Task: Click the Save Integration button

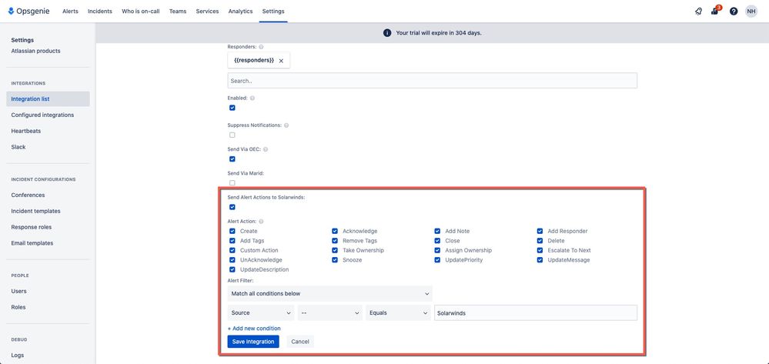Action: pos(253,342)
